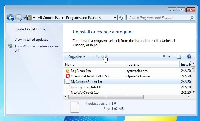200x121 pixels.
Task: Click the blank icon beside NewWaySports 1.0
Action: (68, 92)
